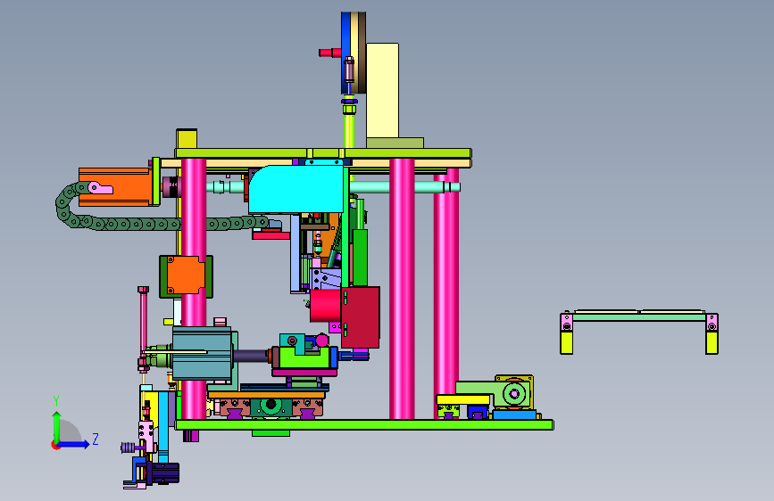Pick the bright red cylinder beside crimson box
The height and width of the screenshot is (501, 774).
click(x=325, y=306)
